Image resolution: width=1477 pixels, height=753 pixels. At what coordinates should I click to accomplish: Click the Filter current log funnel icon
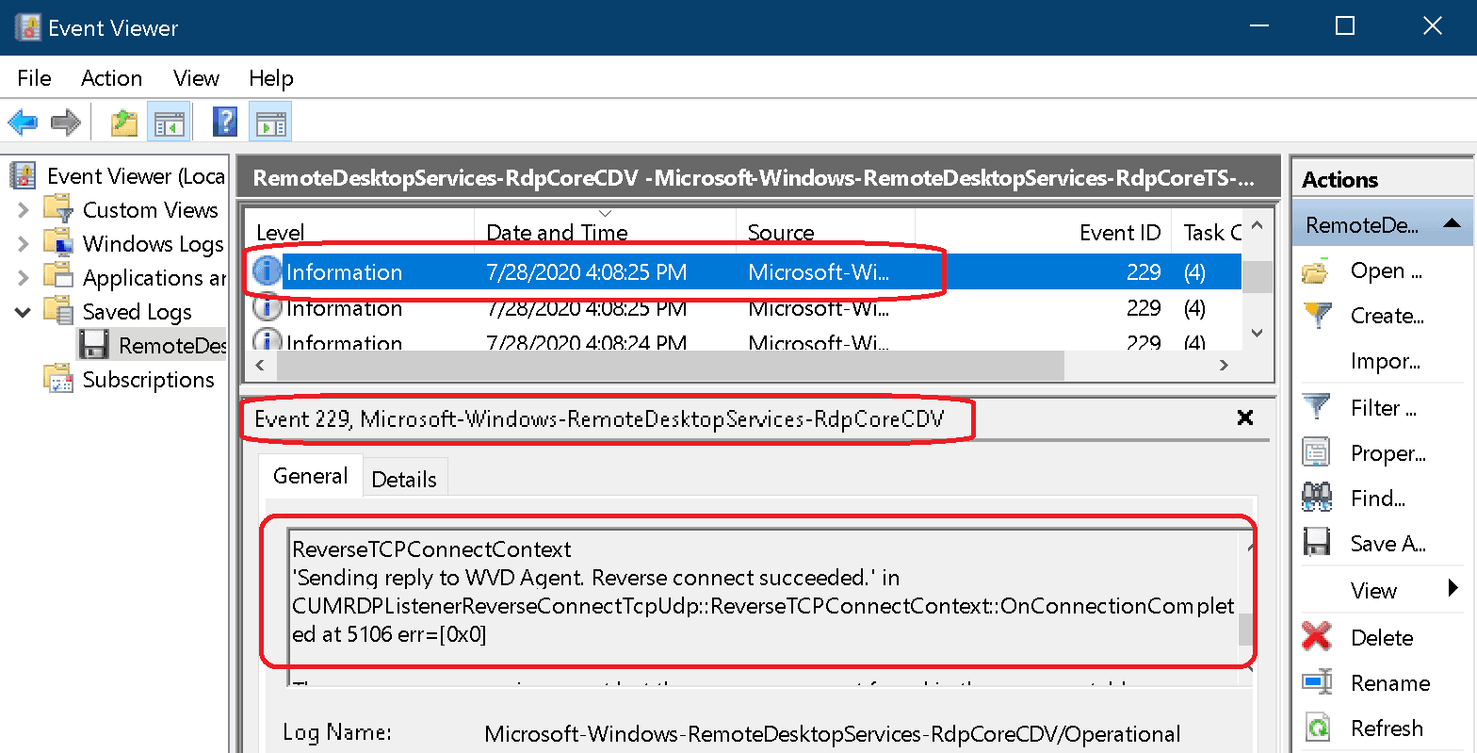pos(1316,407)
